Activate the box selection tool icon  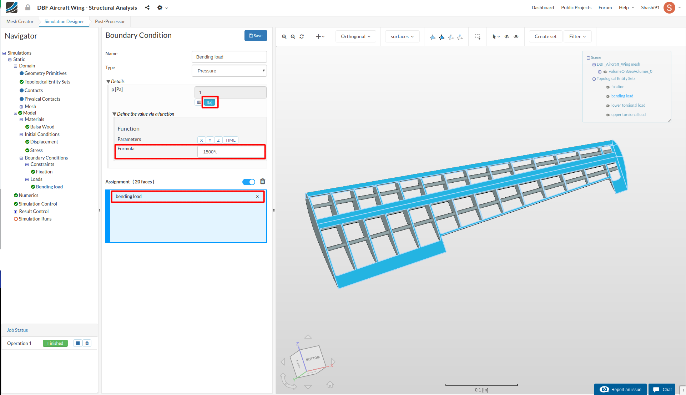tap(477, 37)
